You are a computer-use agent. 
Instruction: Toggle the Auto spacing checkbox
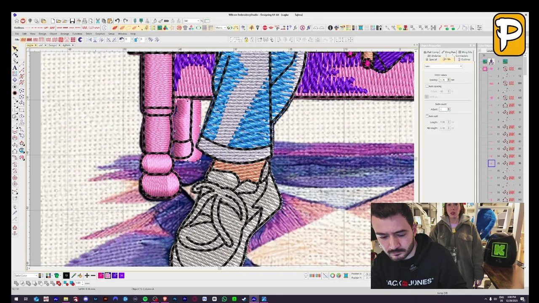point(427,86)
